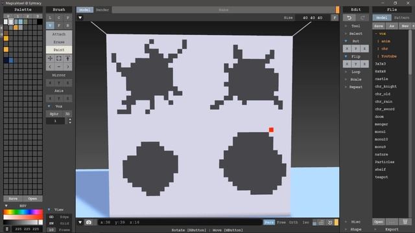Viewport: 415px width, 233px height.
Task: Open the teapot model in file list
Action: (x=381, y=177)
